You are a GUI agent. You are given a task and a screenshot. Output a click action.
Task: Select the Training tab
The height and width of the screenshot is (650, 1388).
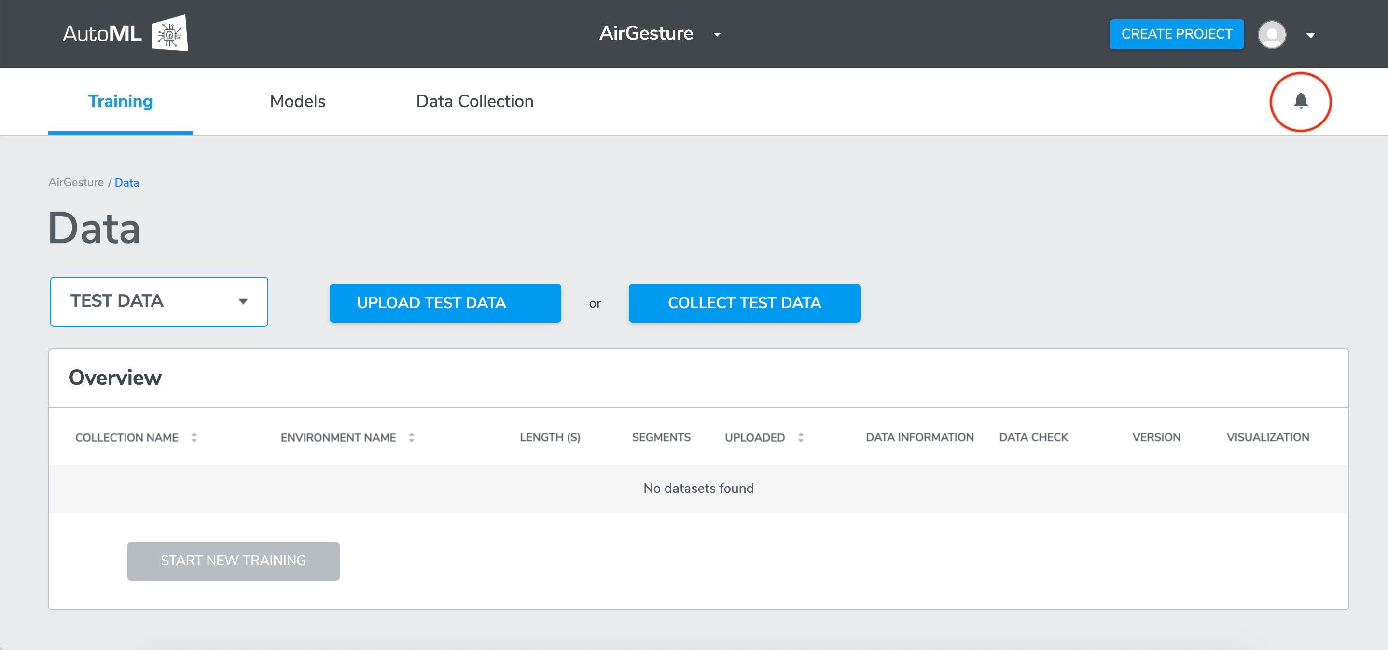[120, 101]
